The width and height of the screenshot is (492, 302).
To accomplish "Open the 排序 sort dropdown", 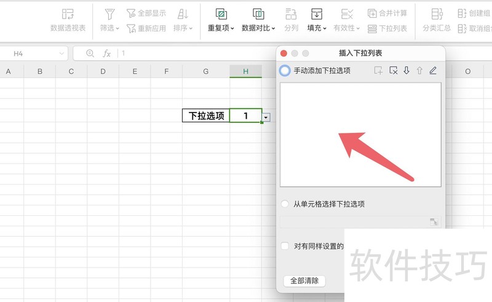I will pos(183,20).
